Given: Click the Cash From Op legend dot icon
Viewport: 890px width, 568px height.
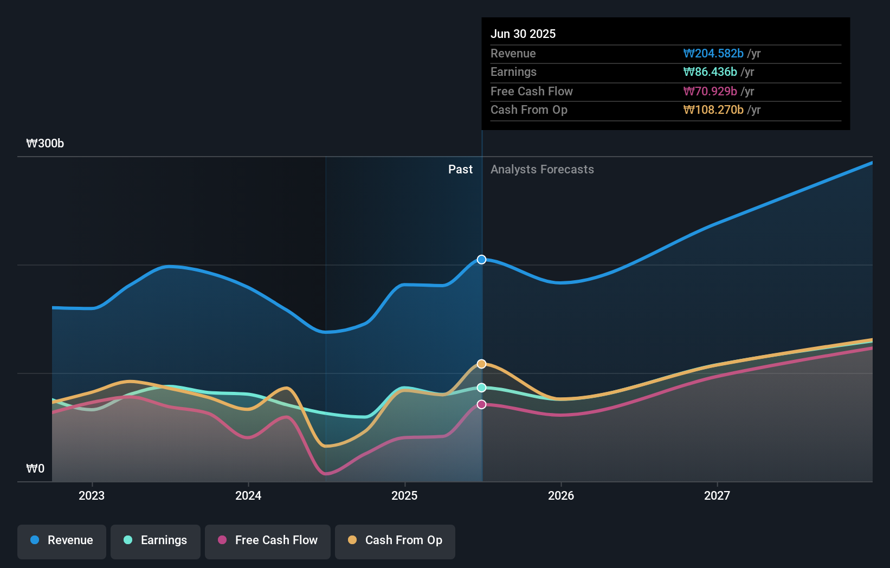Looking at the screenshot, I should tap(353, 540).
